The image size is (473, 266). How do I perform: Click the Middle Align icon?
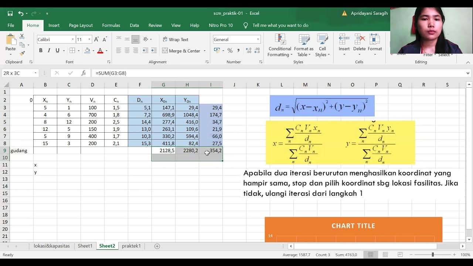(127, 39)
